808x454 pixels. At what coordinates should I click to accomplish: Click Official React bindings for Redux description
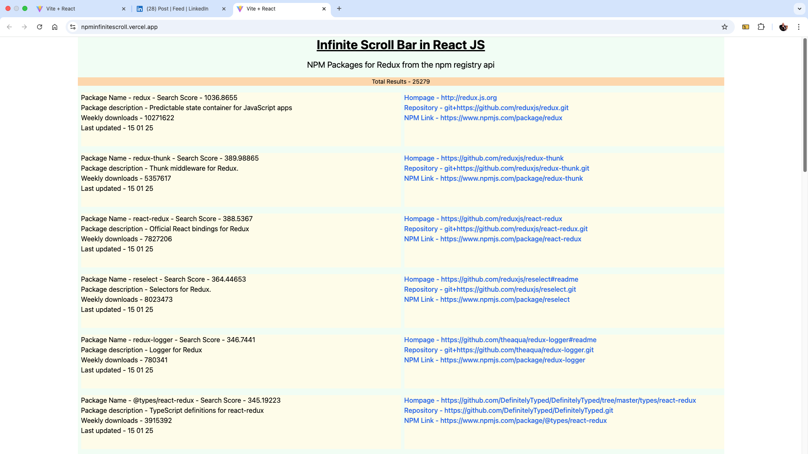165,229
